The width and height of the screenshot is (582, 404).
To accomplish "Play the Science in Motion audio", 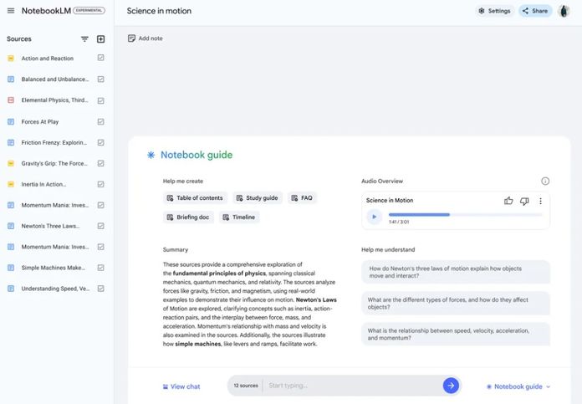I will (x=374, y=217).
